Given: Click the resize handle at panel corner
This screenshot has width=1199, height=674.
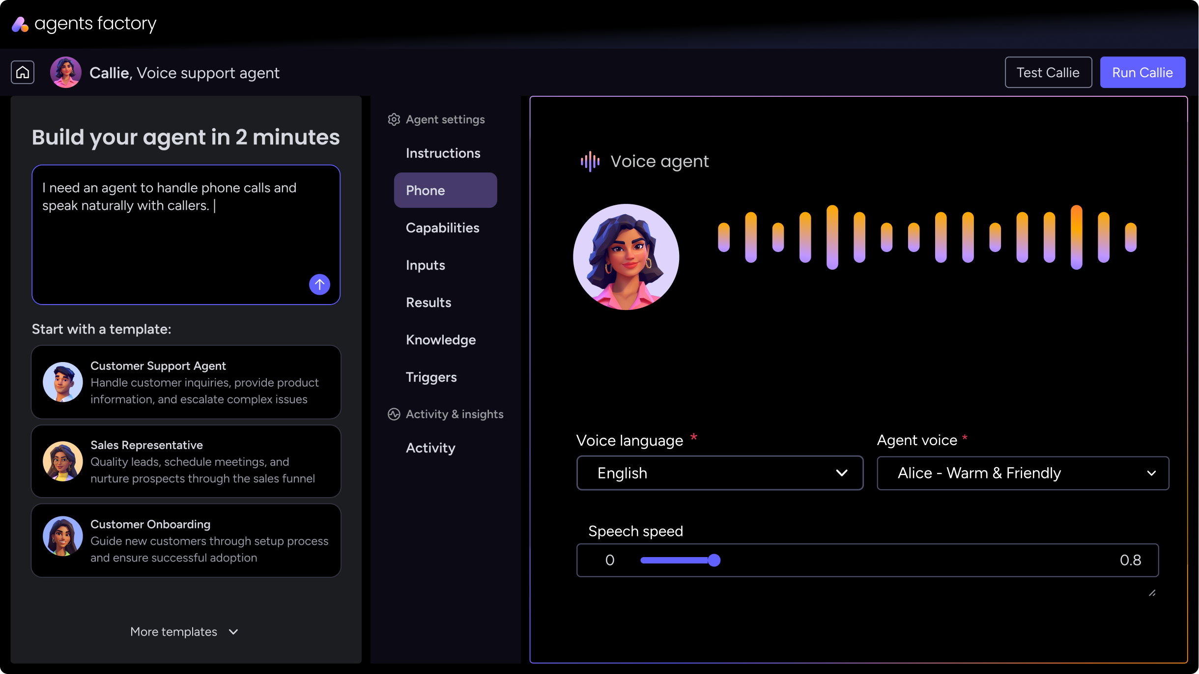Looking at the screenshot, I should click(x=1152, y=593).
